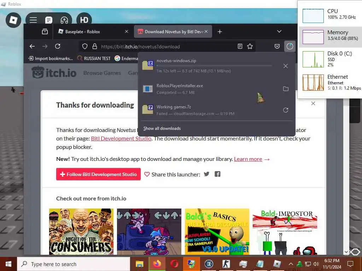The height and width of the screenshot is (271, 362).
Task: Select Ethernet performance entry
Action: coord(331,83)
